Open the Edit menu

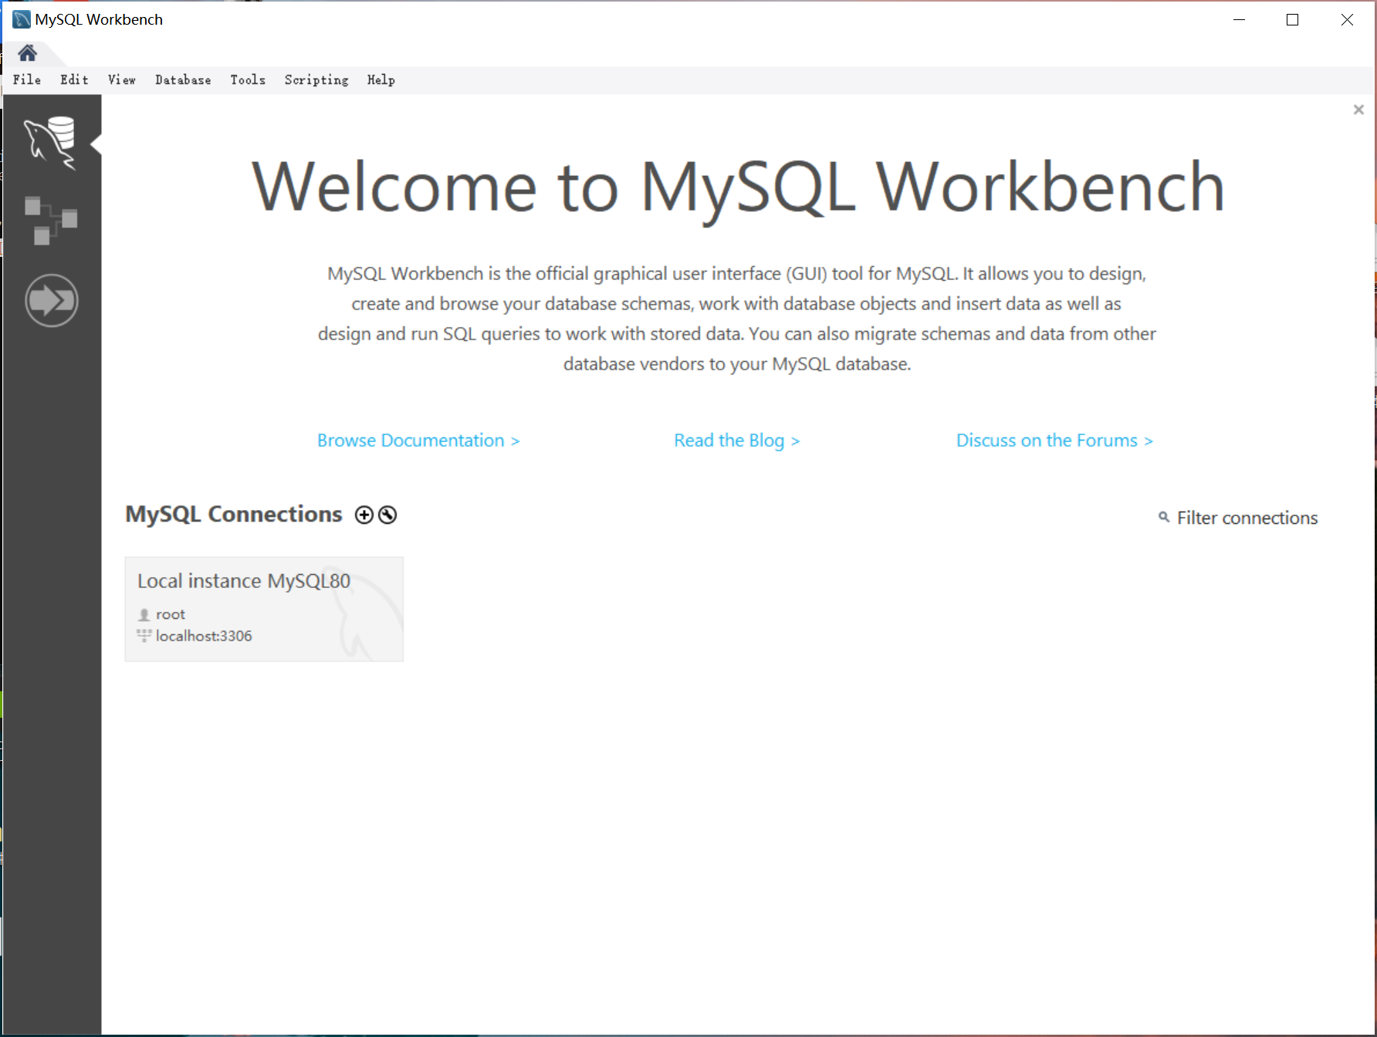[73, 79]
